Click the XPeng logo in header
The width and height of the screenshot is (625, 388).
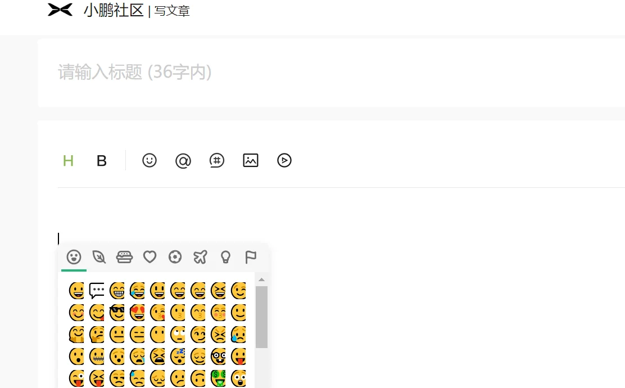click(x=60, y=10)
